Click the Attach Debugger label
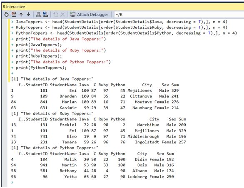244x188 pixels. [x=92, y=15]
